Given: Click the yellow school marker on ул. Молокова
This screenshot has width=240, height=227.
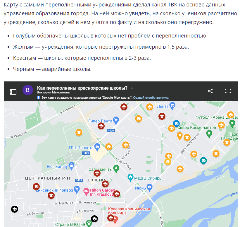Looking at the screenshot, I should 126,145.
